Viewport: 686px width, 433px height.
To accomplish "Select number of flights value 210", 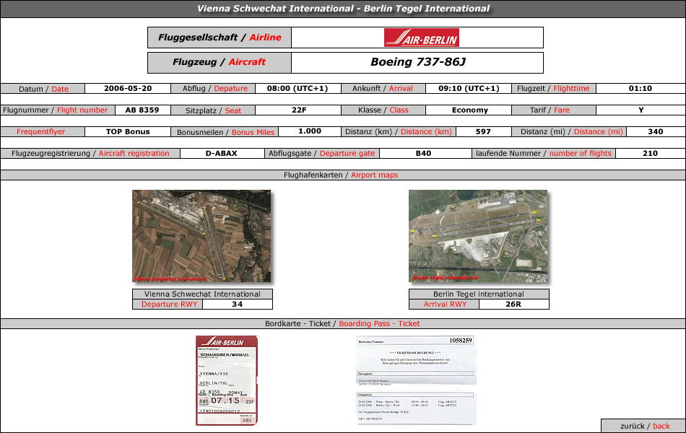I will pyautogui.click(x=650, y=154).
